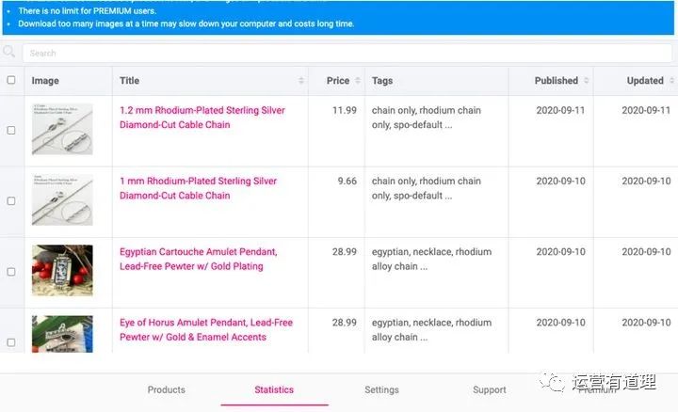This screenshot has width=678, height=412.
Task: Click the Egyptian Cartouche pendant thumbnail
Action: click(62, 271)
